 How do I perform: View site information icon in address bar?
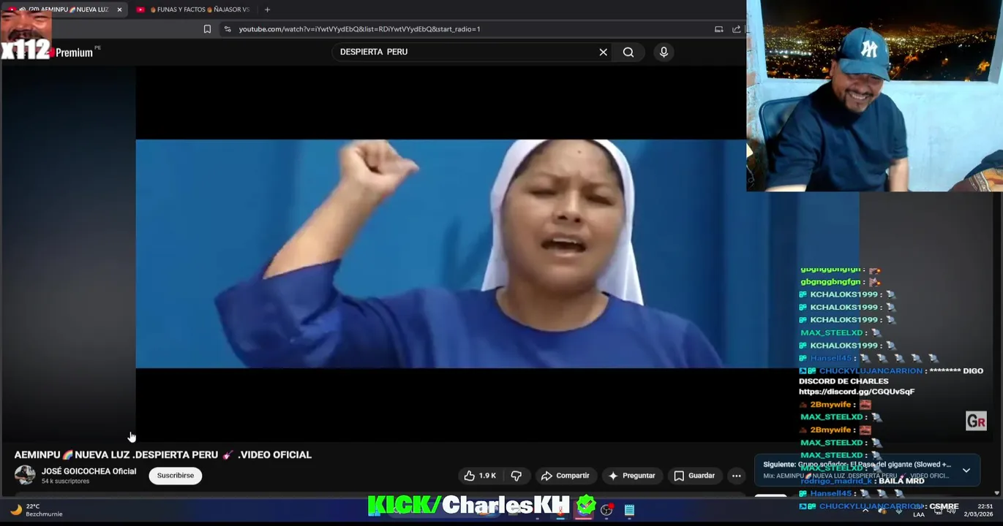[228, 29]
